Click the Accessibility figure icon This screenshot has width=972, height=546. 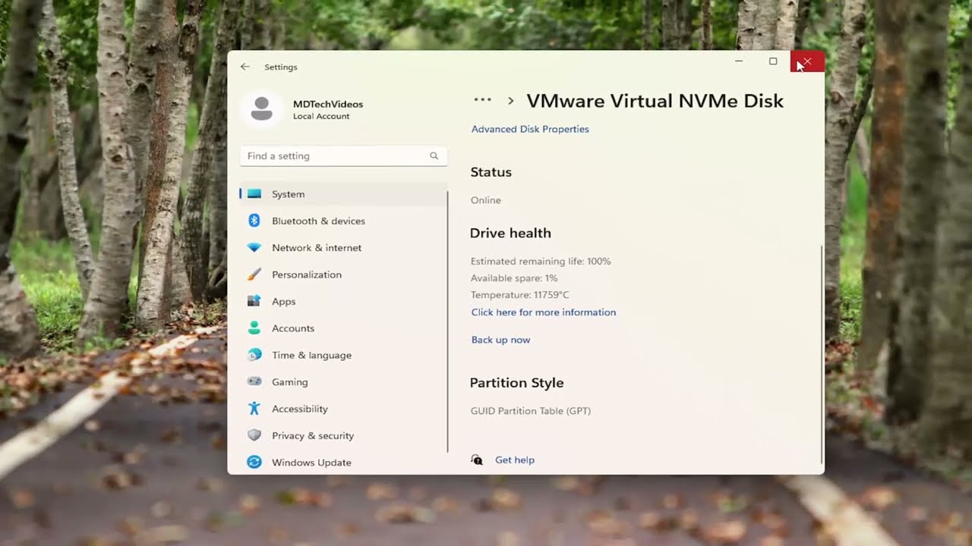254,409
